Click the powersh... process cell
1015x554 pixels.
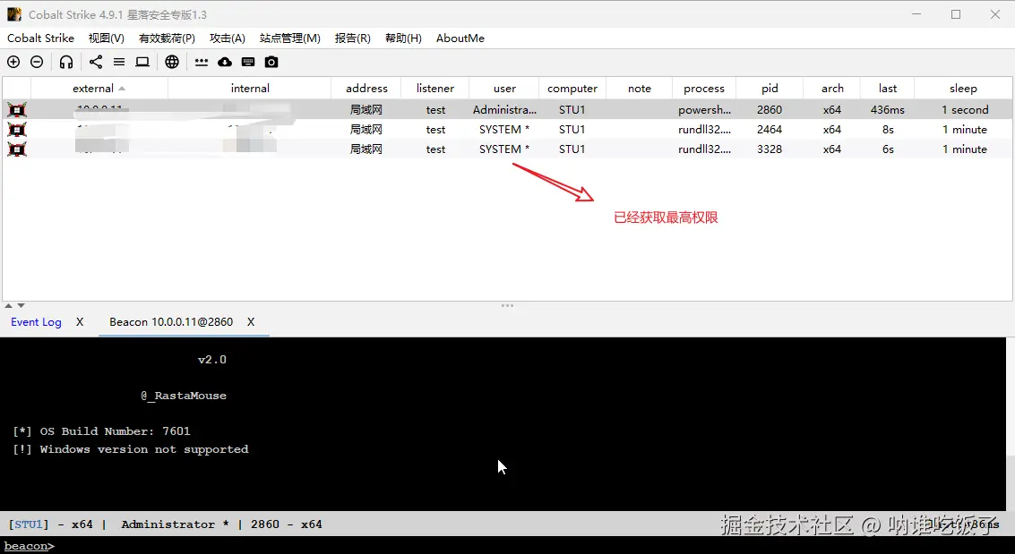(704, 110)
